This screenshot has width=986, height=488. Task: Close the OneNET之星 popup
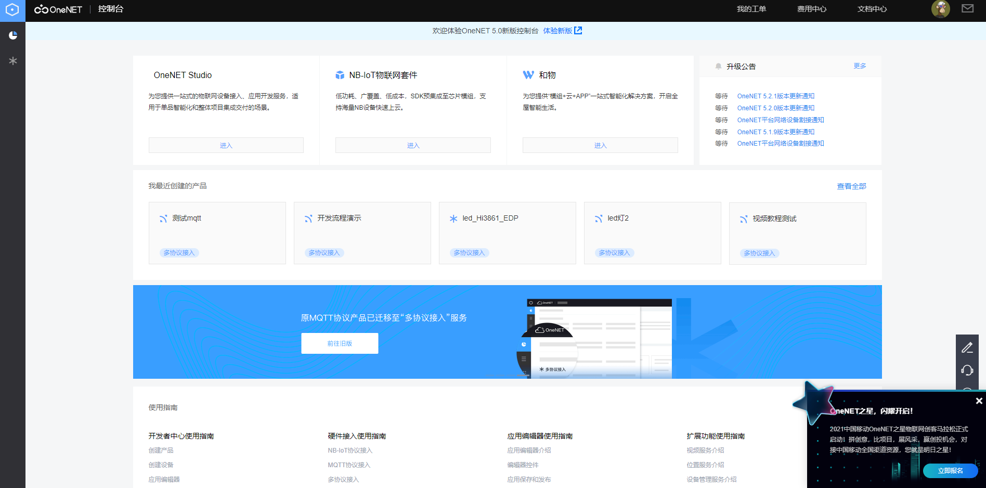coord(979,401)
